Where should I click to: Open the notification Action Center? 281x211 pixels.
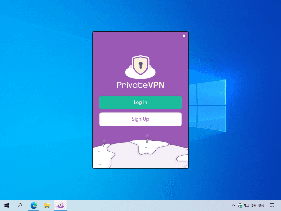(x=272, y=205)
